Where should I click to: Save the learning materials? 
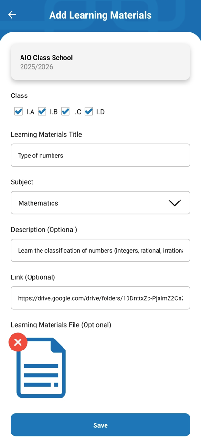point(100,425)
